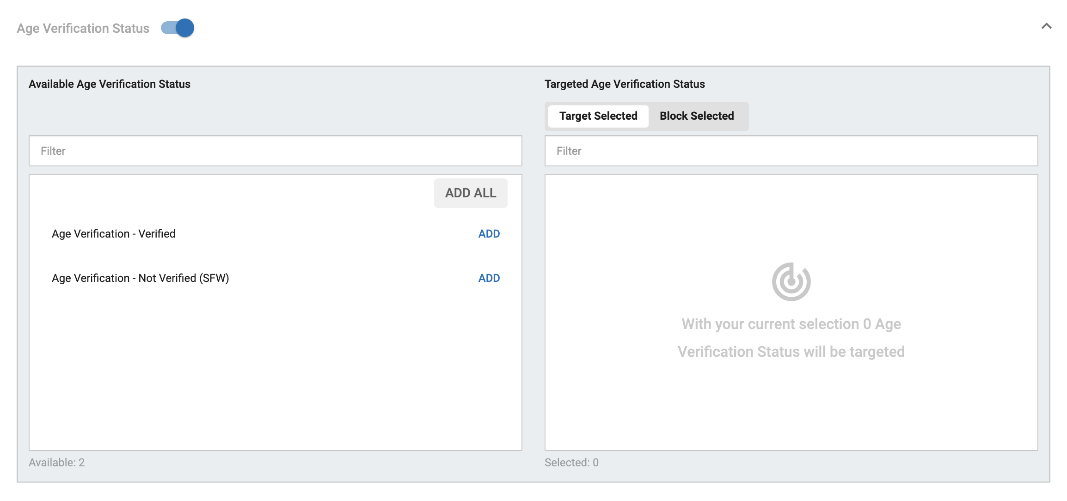1067x501 pixels.
Task: Click the Selected: 0 counter label
Action: 573,463
